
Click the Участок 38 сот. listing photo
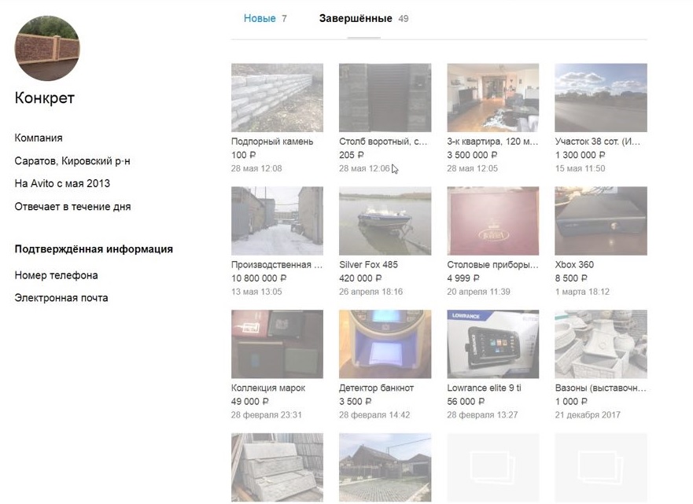[601, 97]
